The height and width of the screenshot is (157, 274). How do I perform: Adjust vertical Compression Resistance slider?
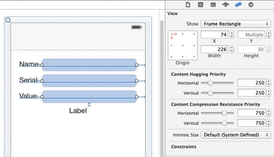click(x=217, y=123)
